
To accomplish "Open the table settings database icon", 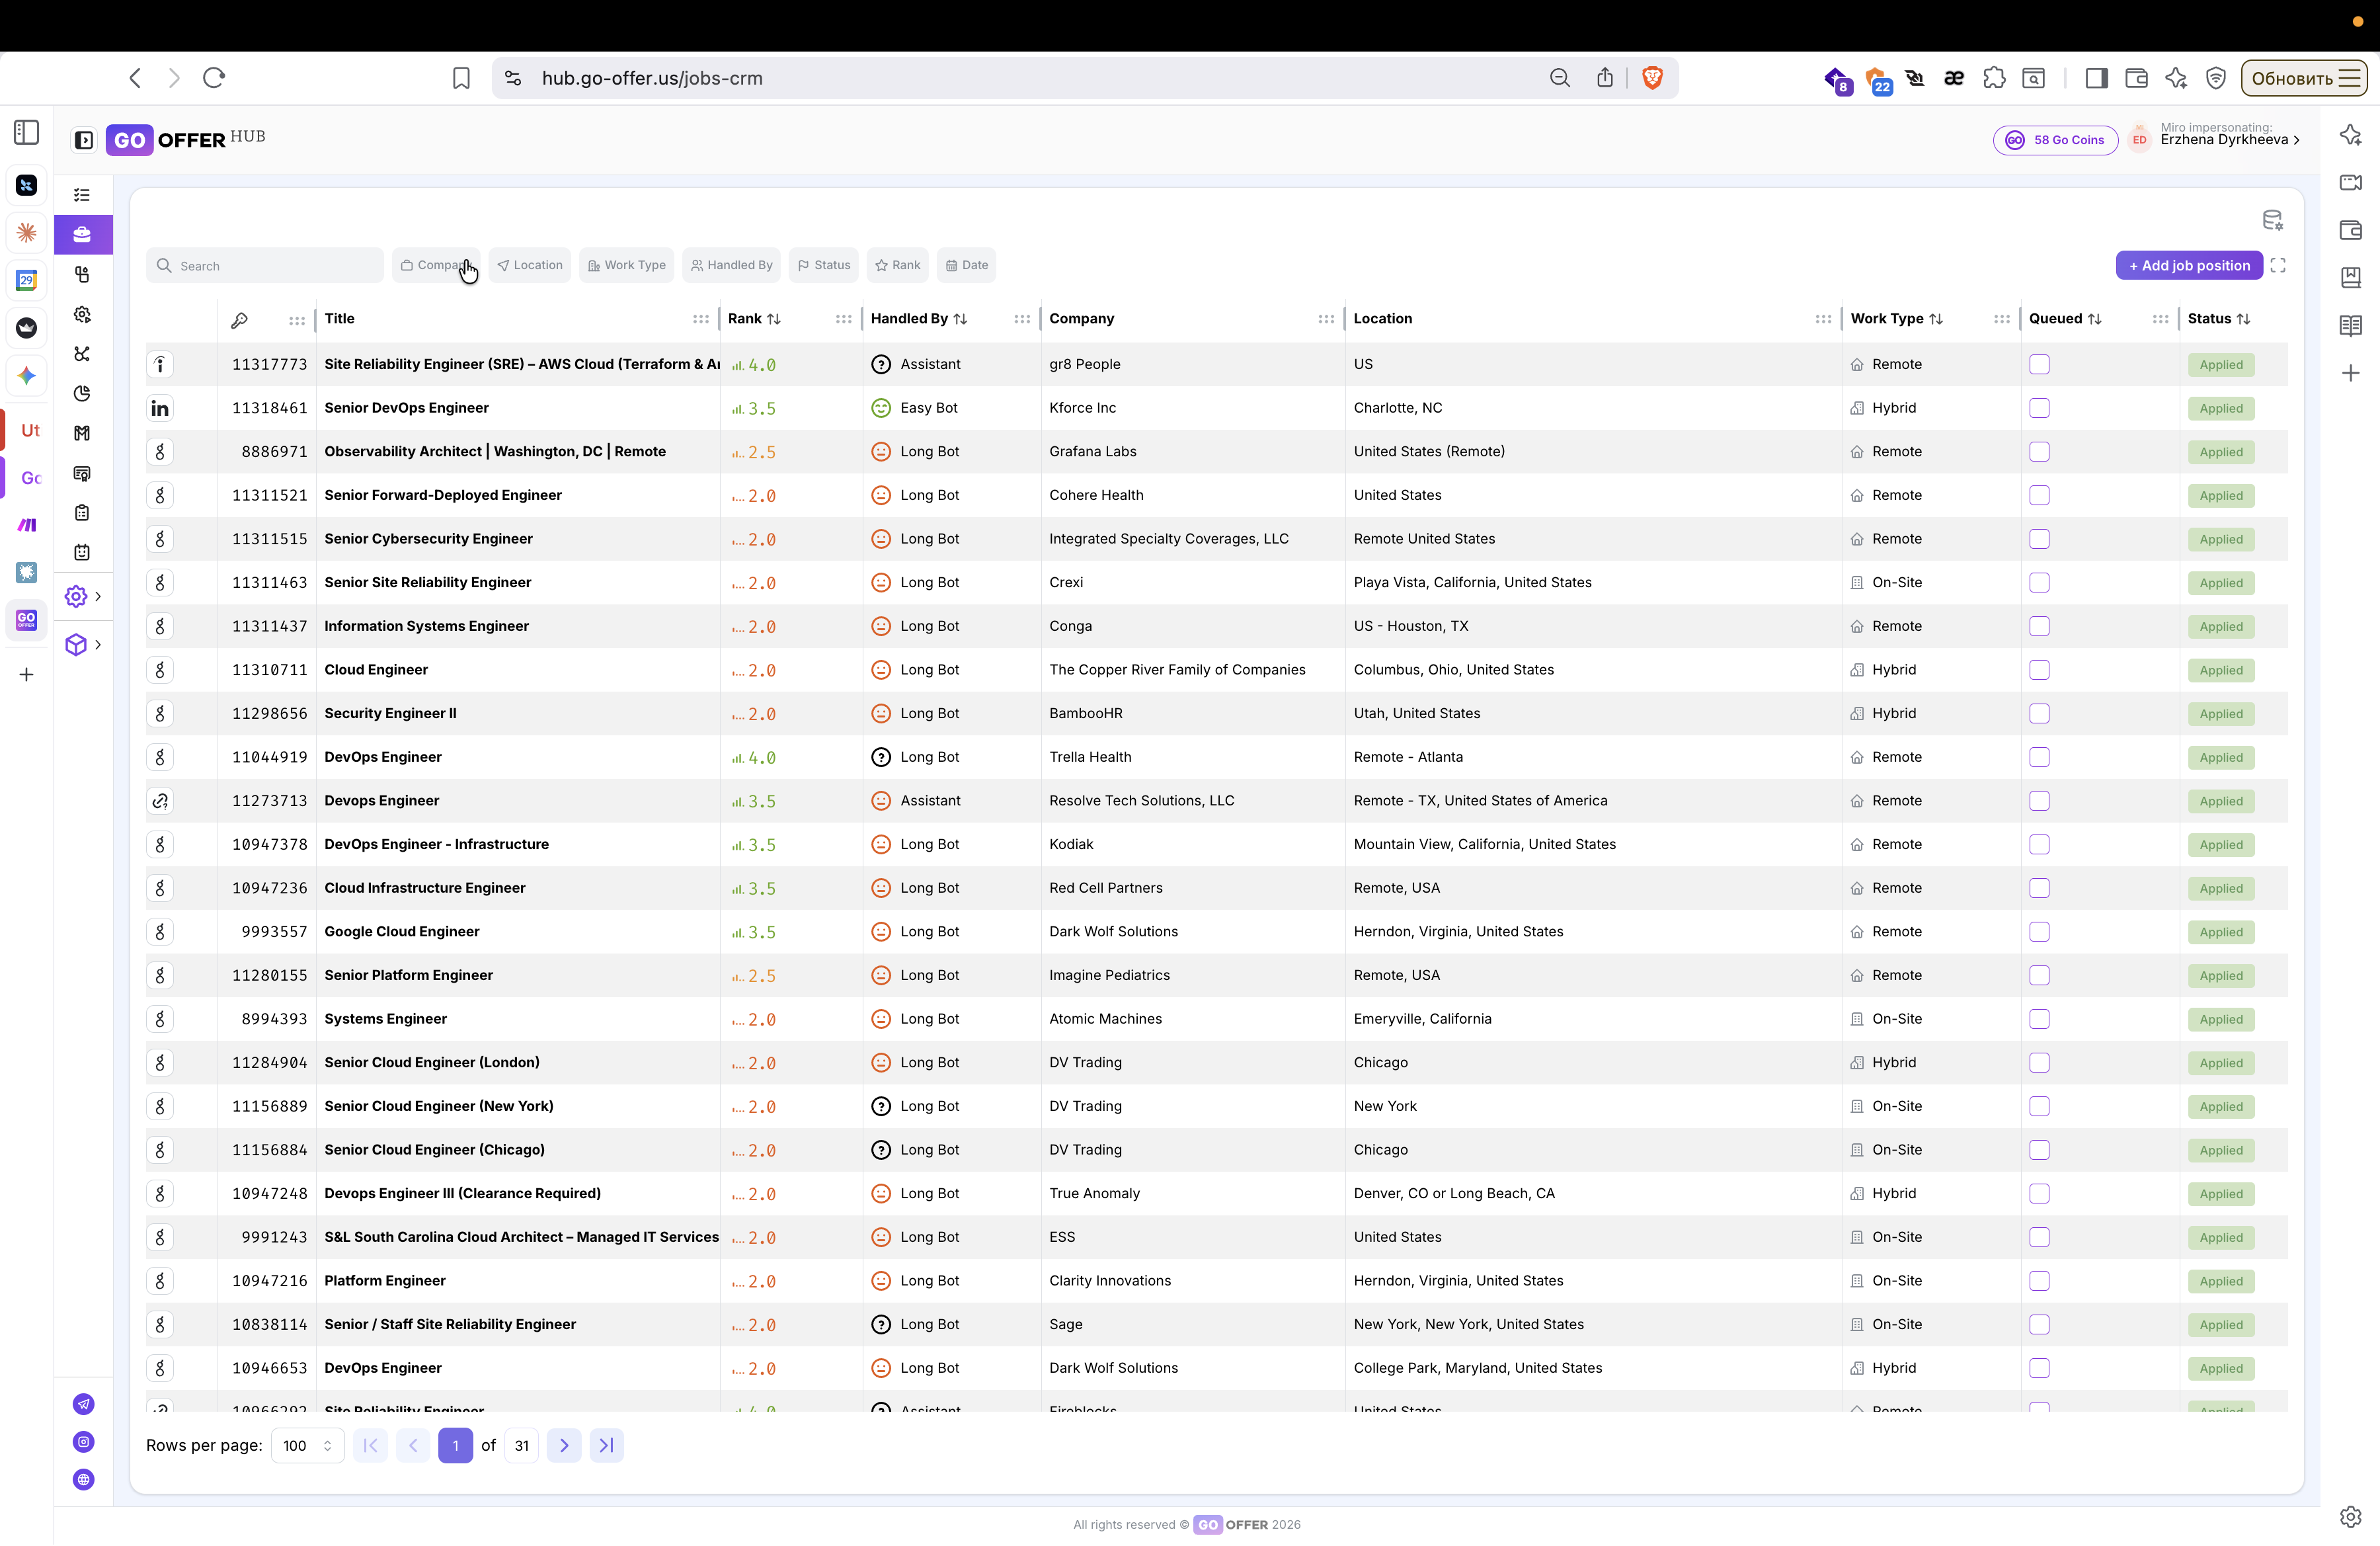I will coord(2272,220).
